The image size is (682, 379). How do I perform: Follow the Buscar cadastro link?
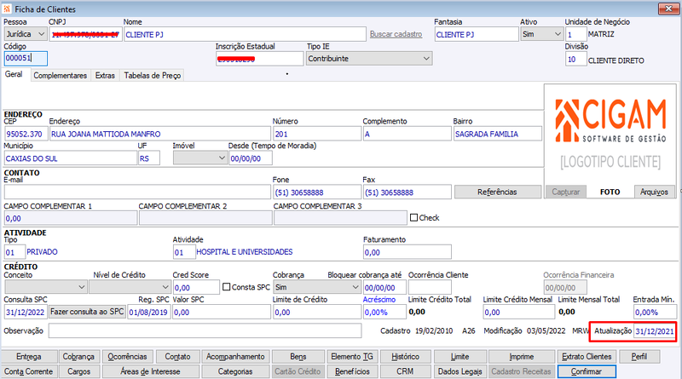(396, 34)
